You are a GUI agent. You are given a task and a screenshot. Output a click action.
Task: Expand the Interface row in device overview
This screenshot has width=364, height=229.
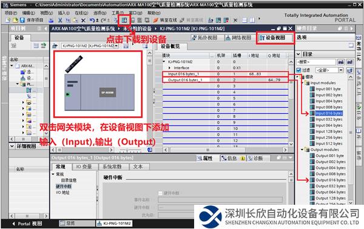(170, 68)
